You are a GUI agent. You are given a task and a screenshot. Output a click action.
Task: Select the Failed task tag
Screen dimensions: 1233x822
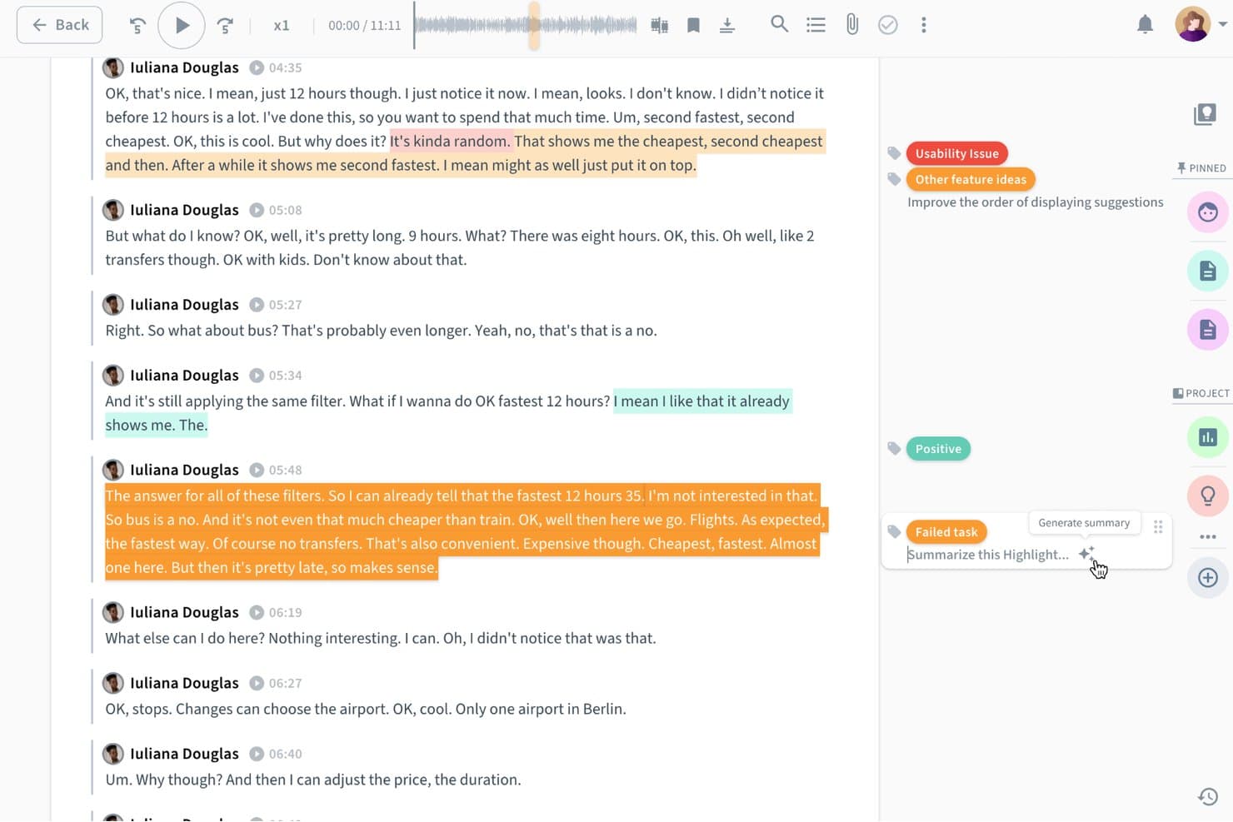[946, 532]
